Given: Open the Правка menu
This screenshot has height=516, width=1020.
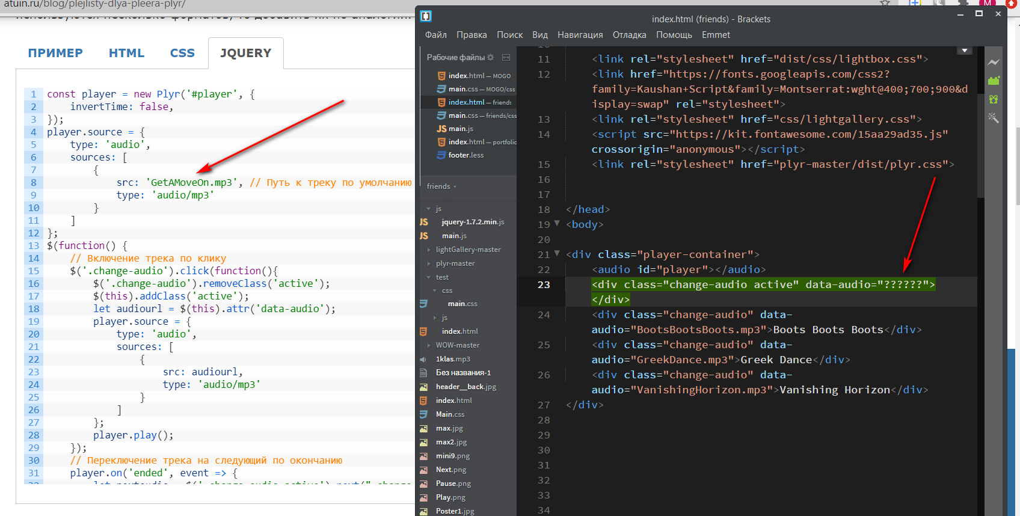Looking at the screenshot, I should click(472, 35).
